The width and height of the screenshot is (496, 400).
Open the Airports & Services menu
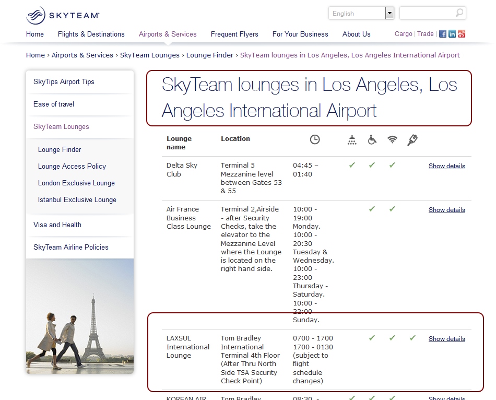168,34
